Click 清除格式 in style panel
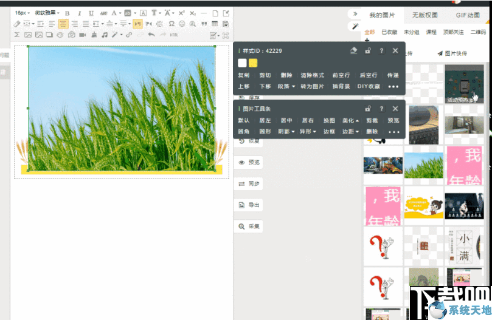 click(x=312, y=75)
